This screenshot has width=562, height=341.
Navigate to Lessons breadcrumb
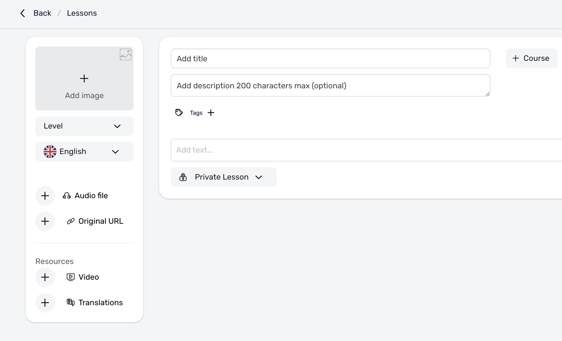point(82,13)
